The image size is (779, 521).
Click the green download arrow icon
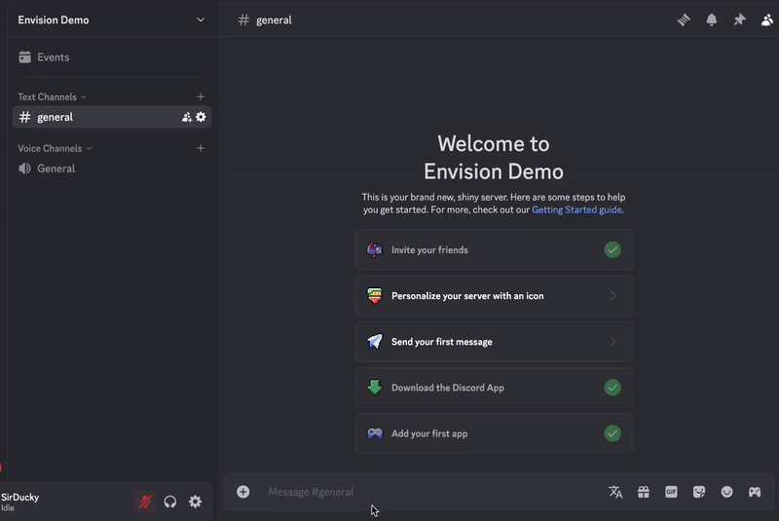(375, 388)
